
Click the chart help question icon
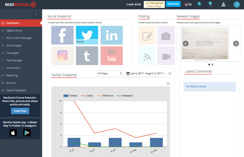click(x=168, y=84)
